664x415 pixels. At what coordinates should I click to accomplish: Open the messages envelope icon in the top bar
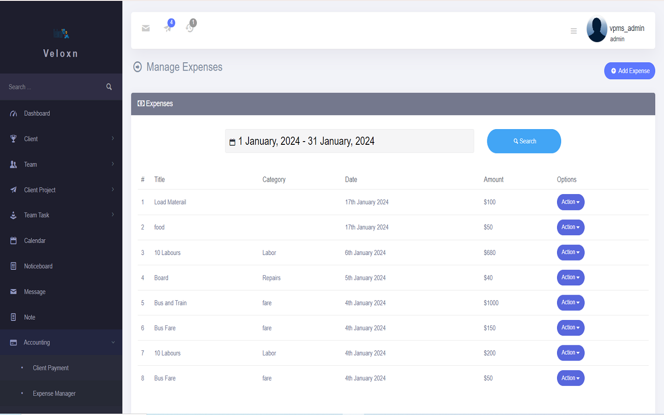pyautogui.click(x=146, y=29)
